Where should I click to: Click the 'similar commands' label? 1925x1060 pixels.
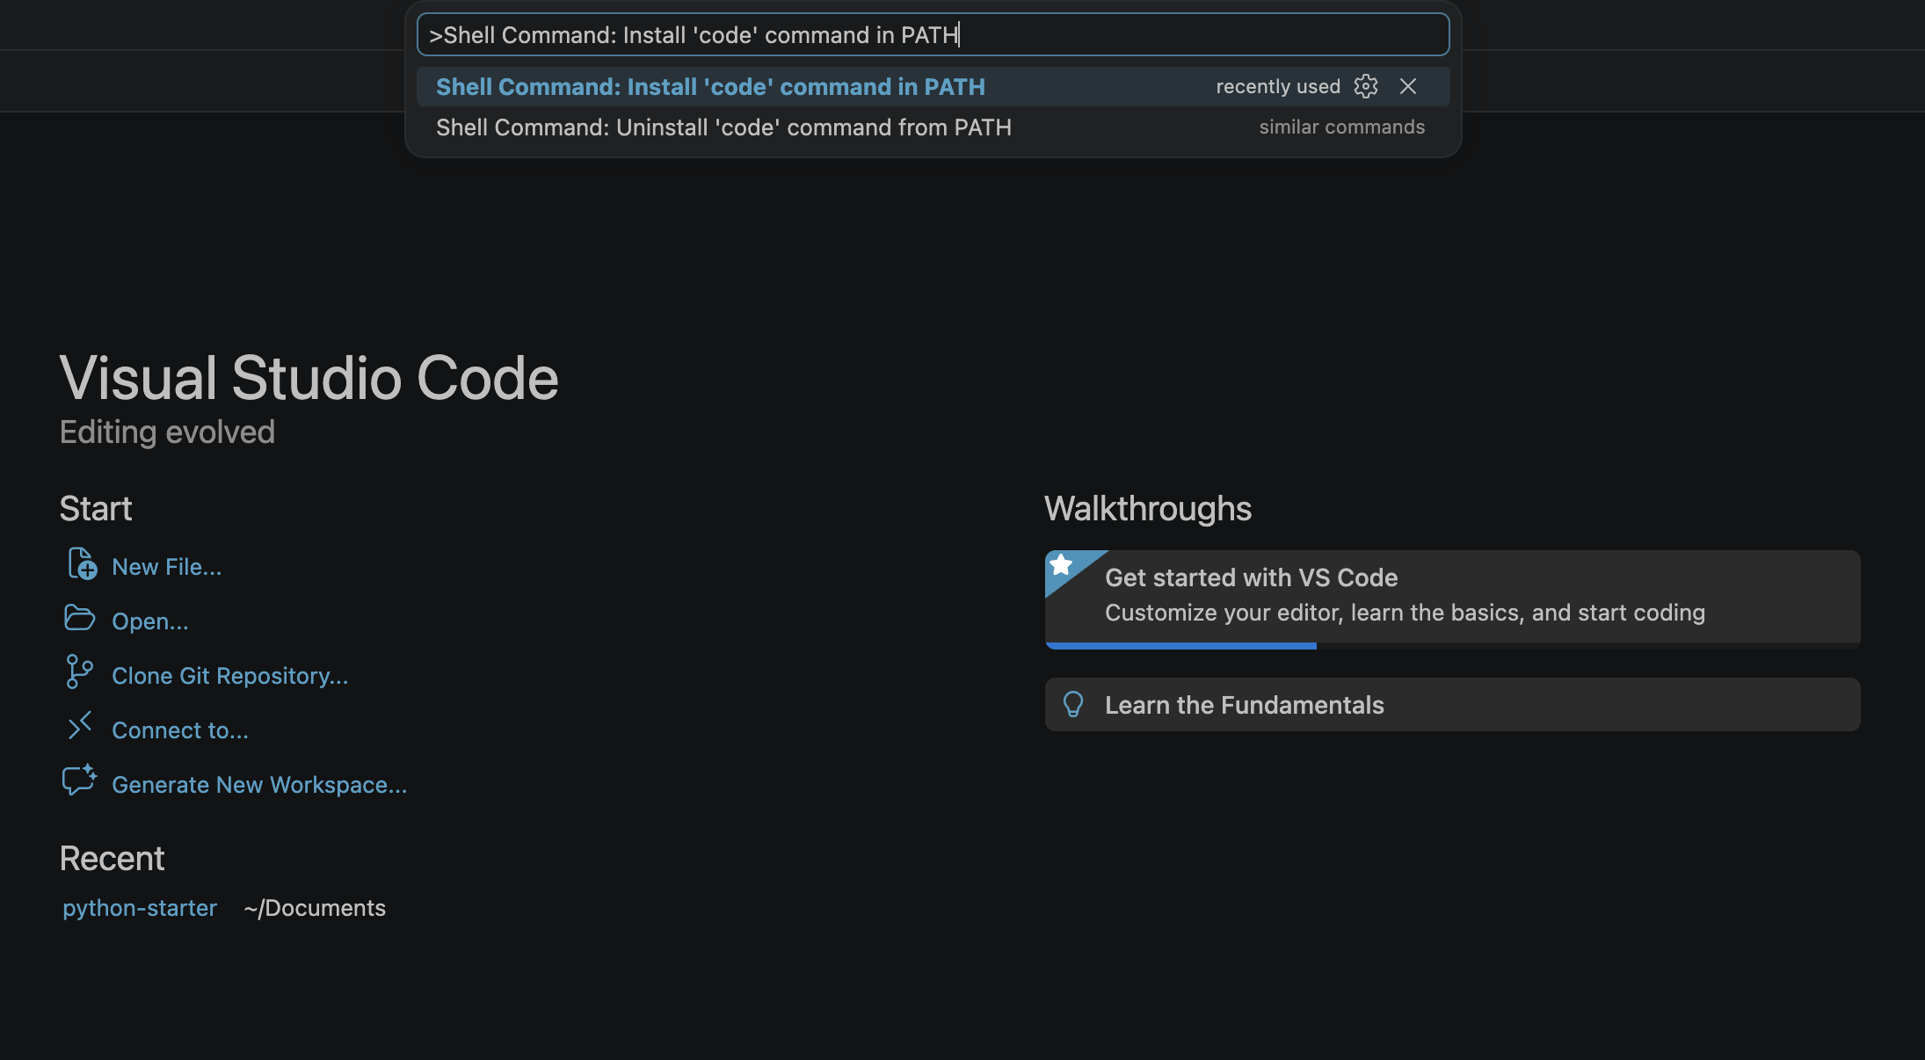coord(1342,127)
